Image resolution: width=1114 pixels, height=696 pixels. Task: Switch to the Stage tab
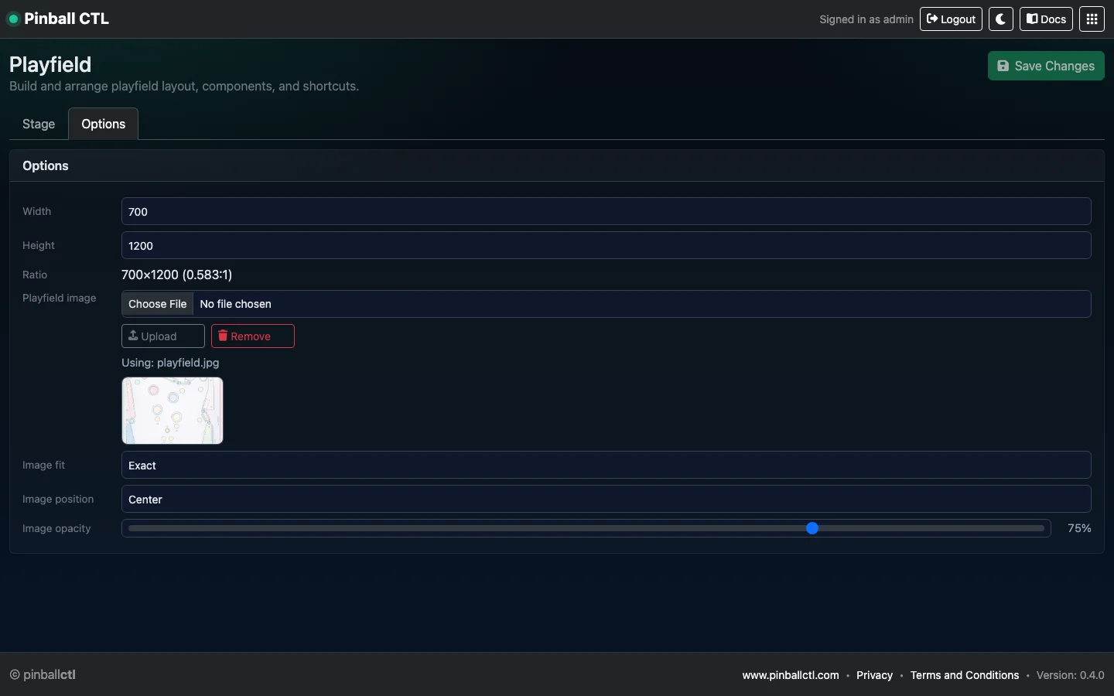coord(38,125)
